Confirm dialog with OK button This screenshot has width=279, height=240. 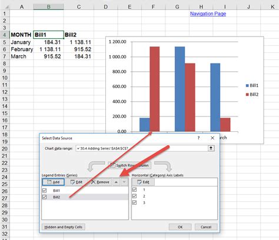coord(180,227)
